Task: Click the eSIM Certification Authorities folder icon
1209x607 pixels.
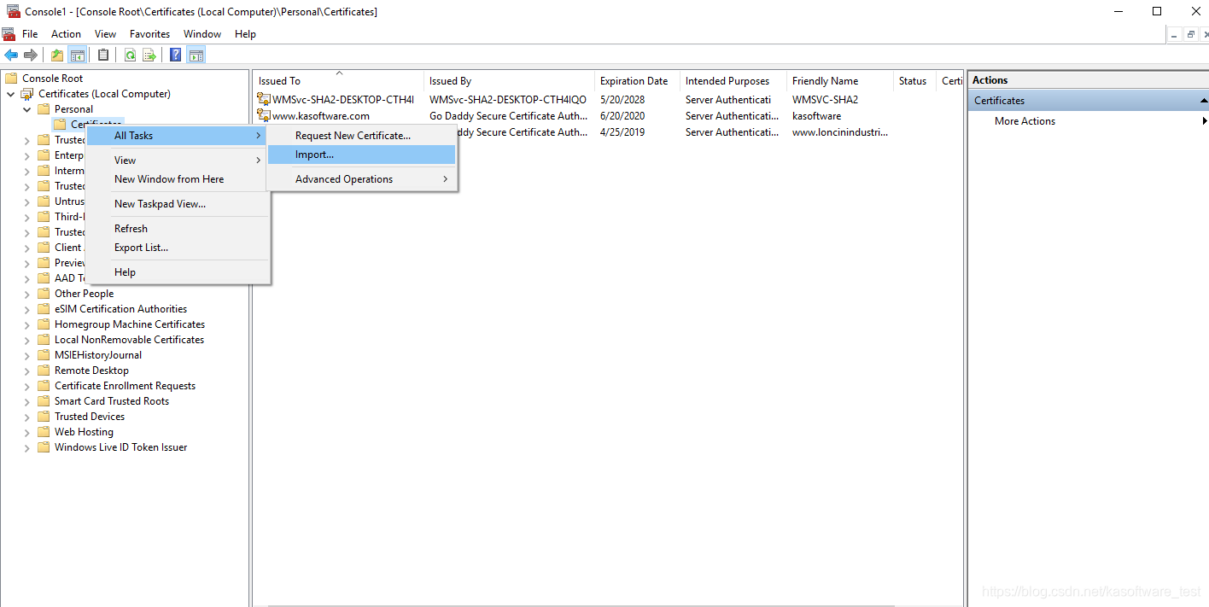Action: click(x=44, y=309)
